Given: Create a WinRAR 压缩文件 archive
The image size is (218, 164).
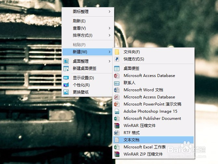Looking at the screenshot, I should point(153,126).
